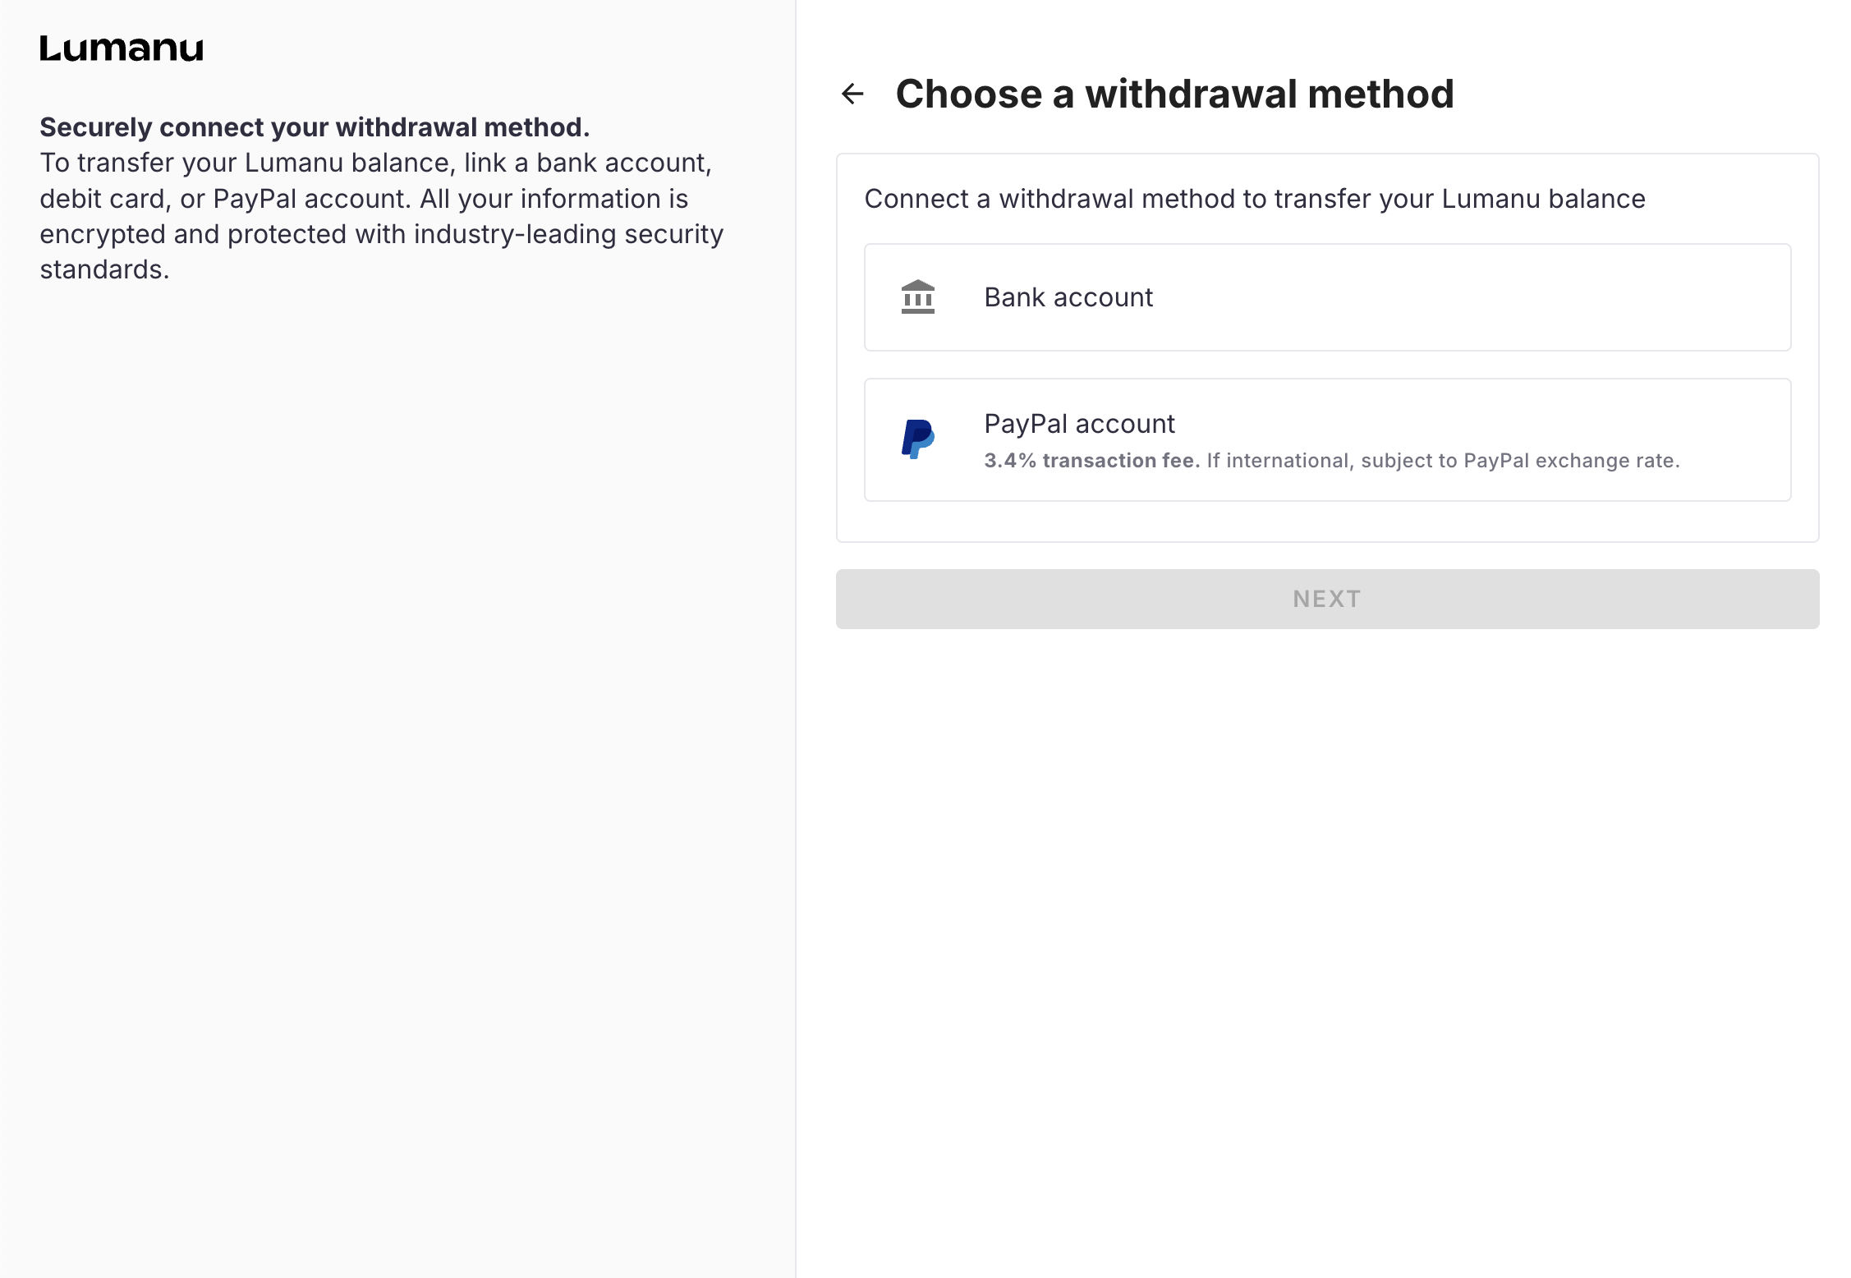Click the PayPal exchange rate note

click(x=1443, y=461)
